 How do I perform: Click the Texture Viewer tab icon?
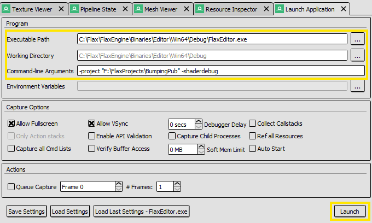tap(6, 9)
